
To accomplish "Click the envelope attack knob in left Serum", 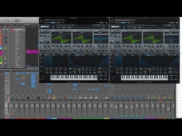I will (47, 71).
